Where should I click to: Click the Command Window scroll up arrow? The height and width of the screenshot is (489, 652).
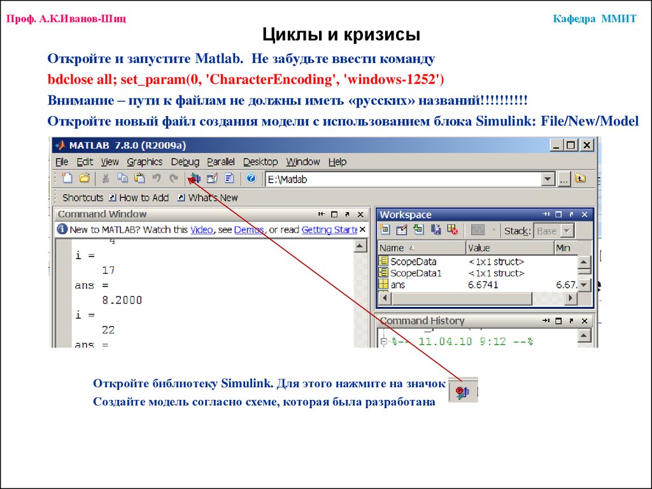coord(360,246)
